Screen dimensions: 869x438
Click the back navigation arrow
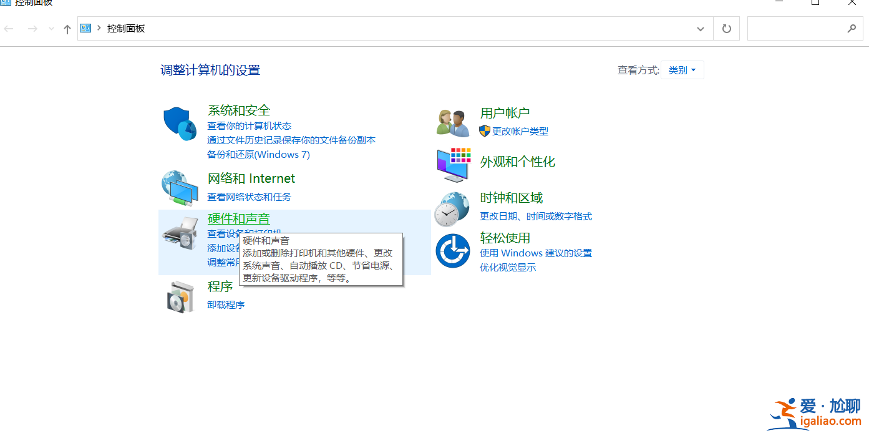(9, 28)
